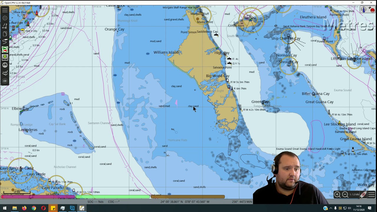Toggle auto-follow own ship button
Viewport: 377px width, 212px height.
363,194
